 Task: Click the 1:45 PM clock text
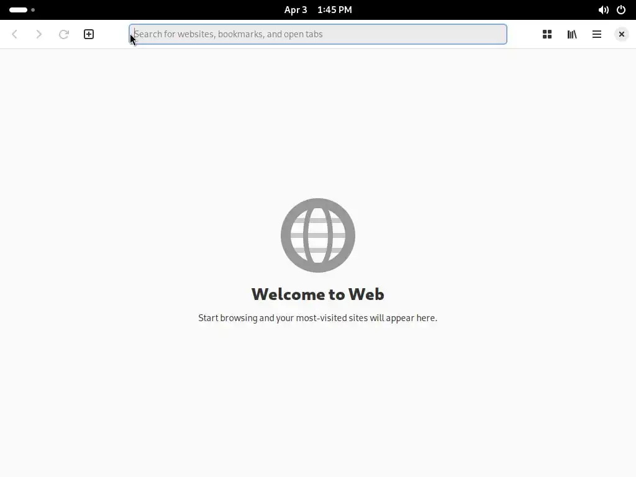click(335, 10)
